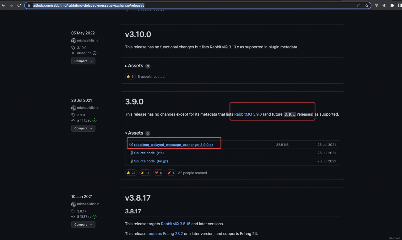The height and width of the screenshot is (240, 402).
Task: Click thumbs-up reaction showing 6
Action: click(x=130, y=76)
